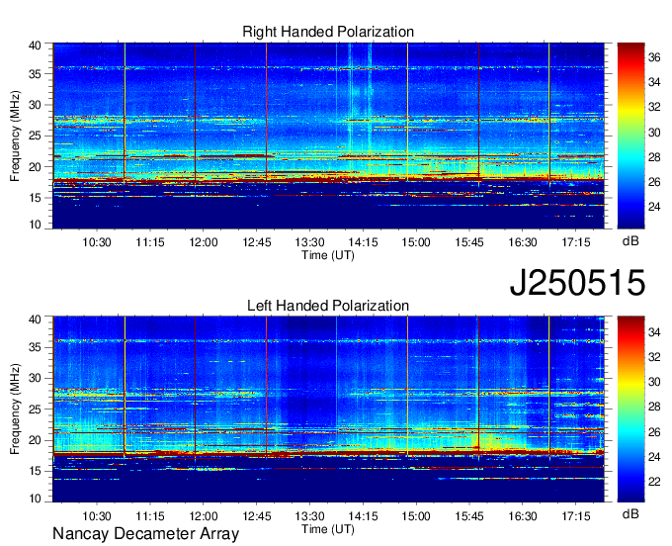672x546 pixels.
Task: Click the Right Handed panel color bar
Action: pyautogui.click(x=630, y=136)
